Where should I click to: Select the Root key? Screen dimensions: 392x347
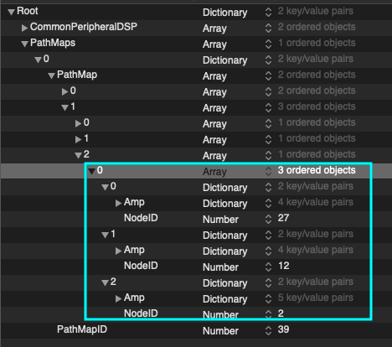tap(28, 11)
